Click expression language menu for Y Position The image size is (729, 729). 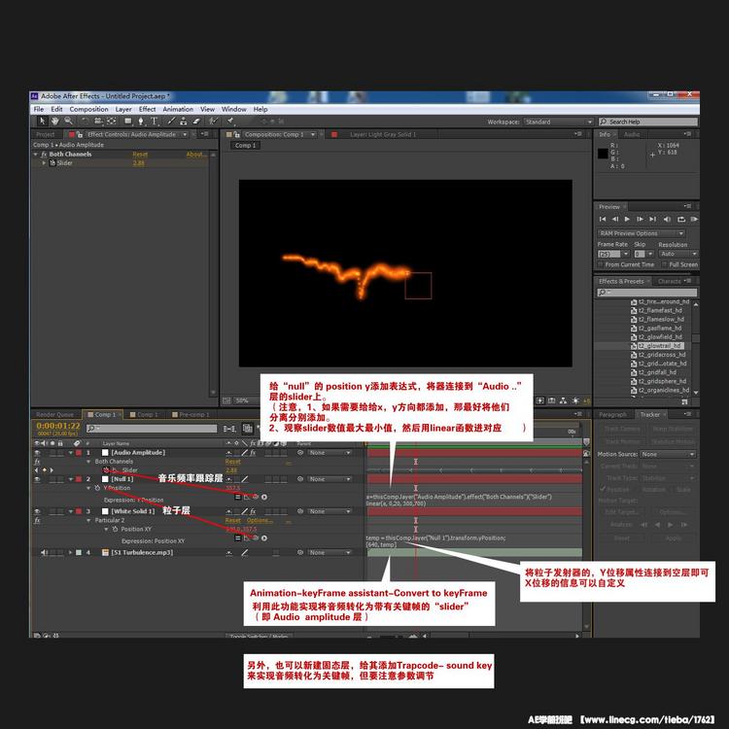[264, 497]
